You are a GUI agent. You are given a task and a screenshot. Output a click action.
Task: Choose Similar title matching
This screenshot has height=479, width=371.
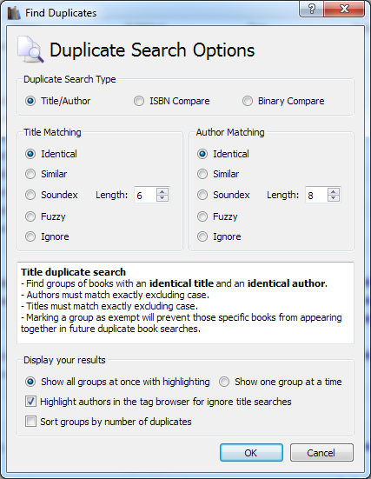(x=46, y=174)
